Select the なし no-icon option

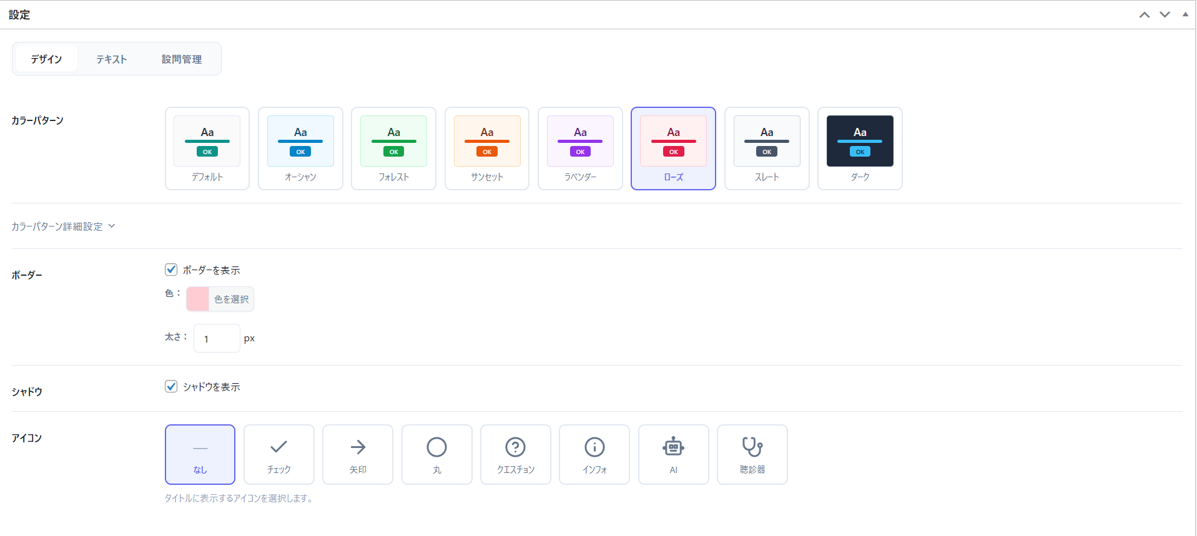[x=200, y=454]
